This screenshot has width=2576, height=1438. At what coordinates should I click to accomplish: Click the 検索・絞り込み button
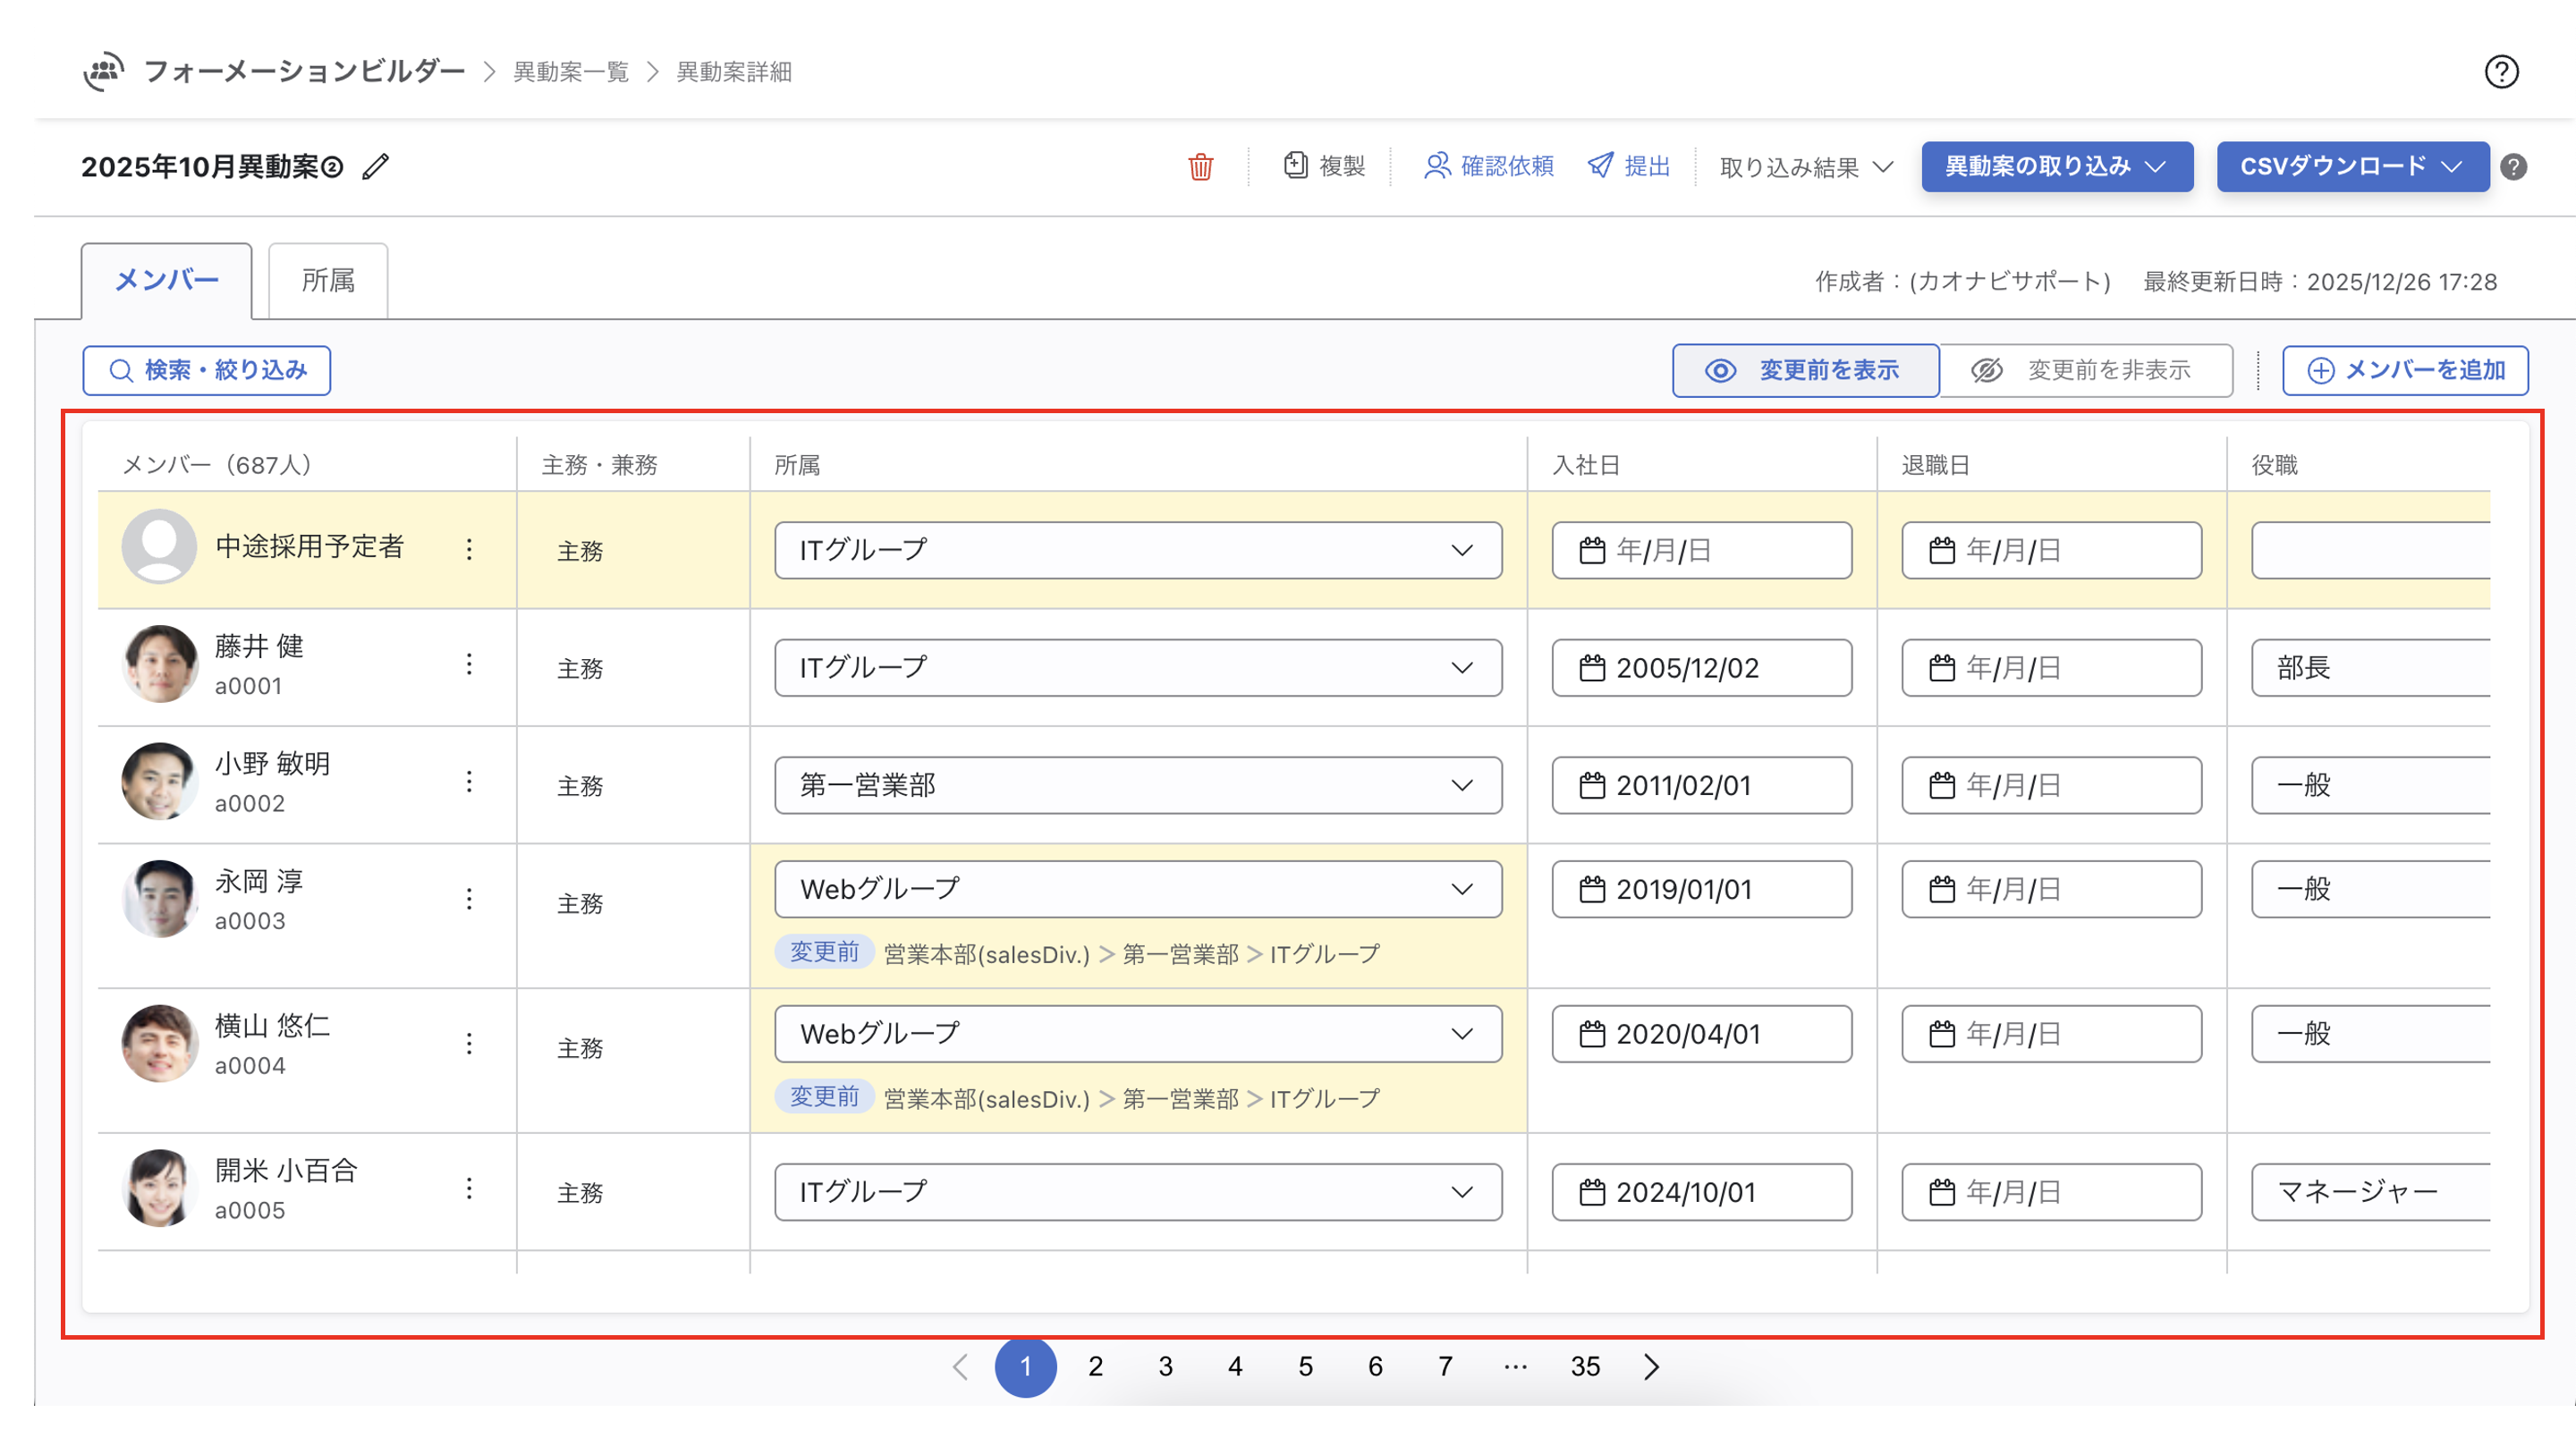(206, 371)
